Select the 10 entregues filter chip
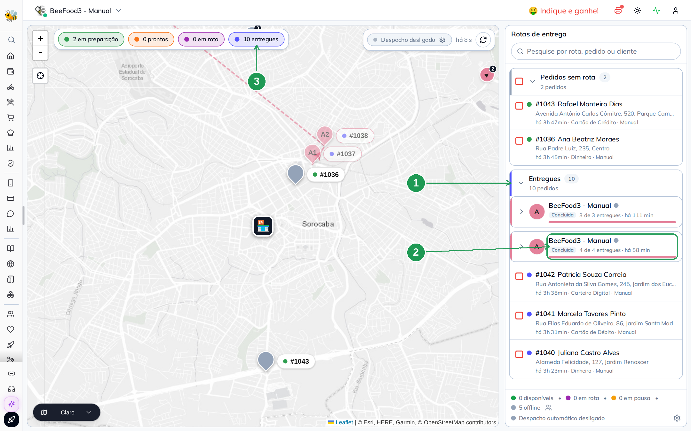The height and width of the screenshot is (431, 691). (x=256, y=39)
